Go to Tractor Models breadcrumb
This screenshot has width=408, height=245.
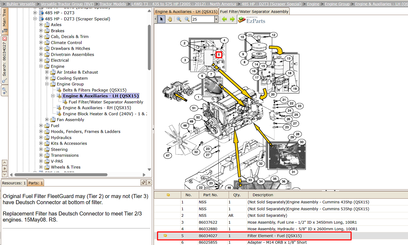click(x=113, y=4)
